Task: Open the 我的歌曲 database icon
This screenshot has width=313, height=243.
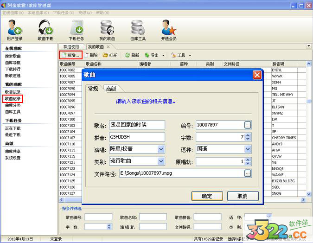Action: [107, 30]
